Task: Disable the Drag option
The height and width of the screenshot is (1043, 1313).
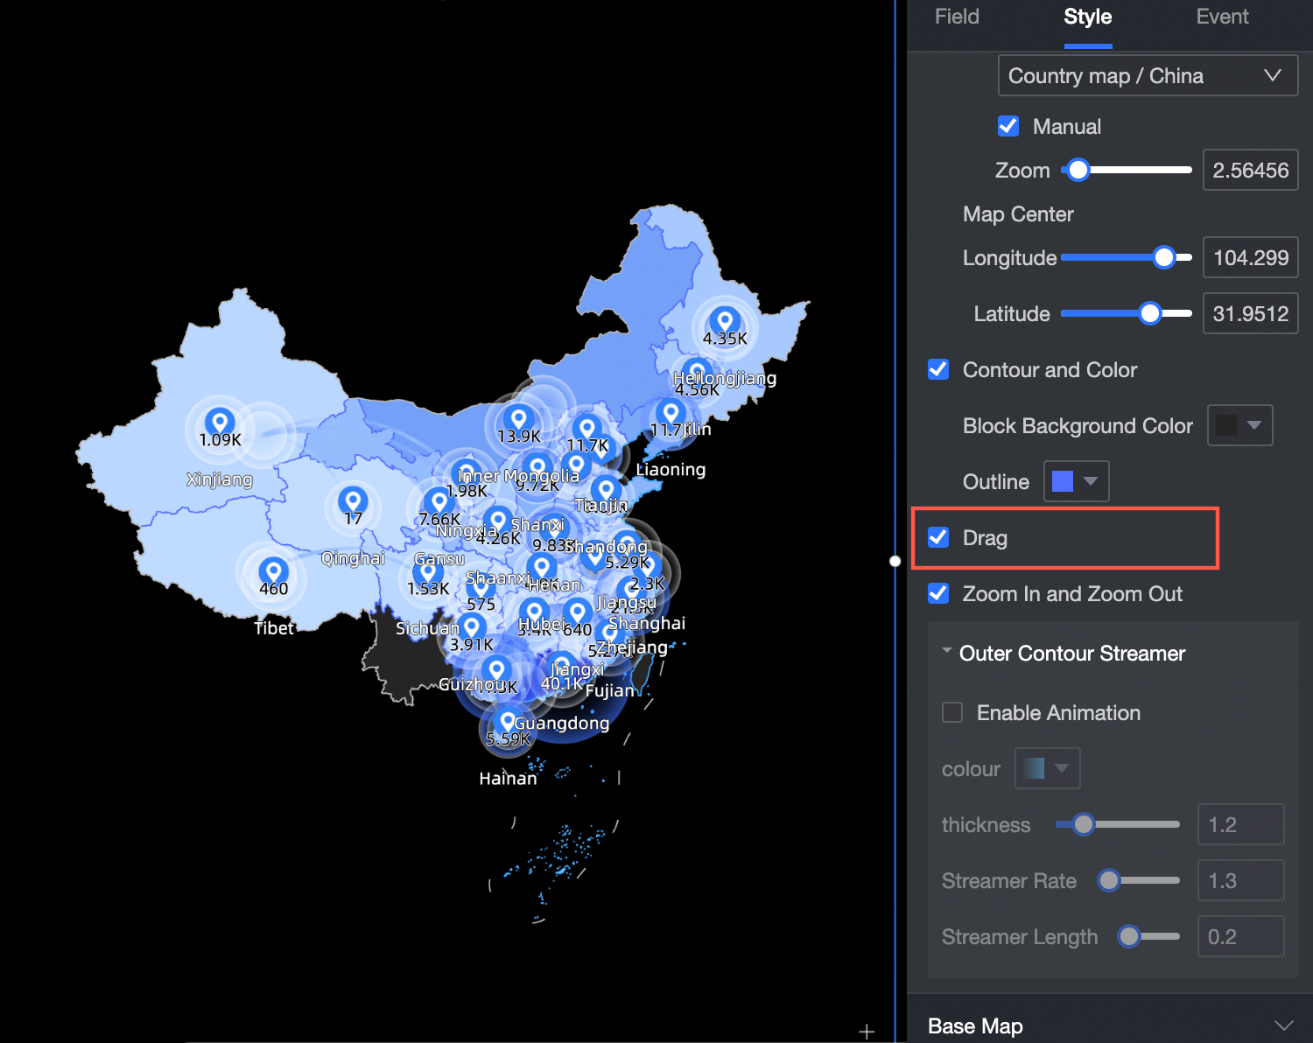Action: coord(937,538)
